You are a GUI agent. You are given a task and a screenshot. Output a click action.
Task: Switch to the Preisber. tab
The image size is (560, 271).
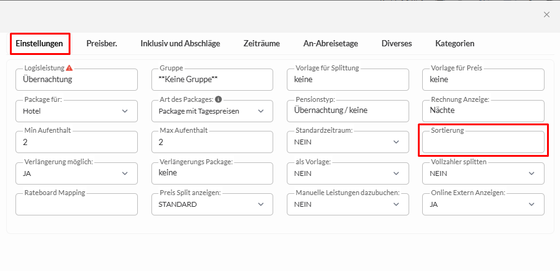[x=102, y=43]
